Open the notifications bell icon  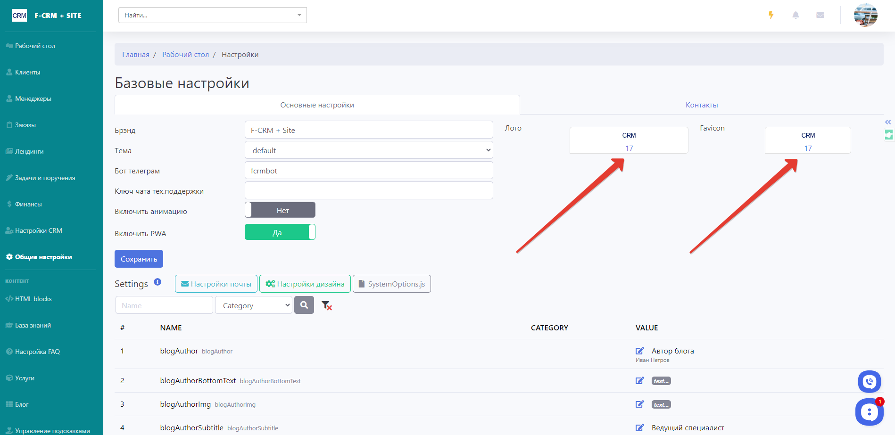[x=796, y=15]
